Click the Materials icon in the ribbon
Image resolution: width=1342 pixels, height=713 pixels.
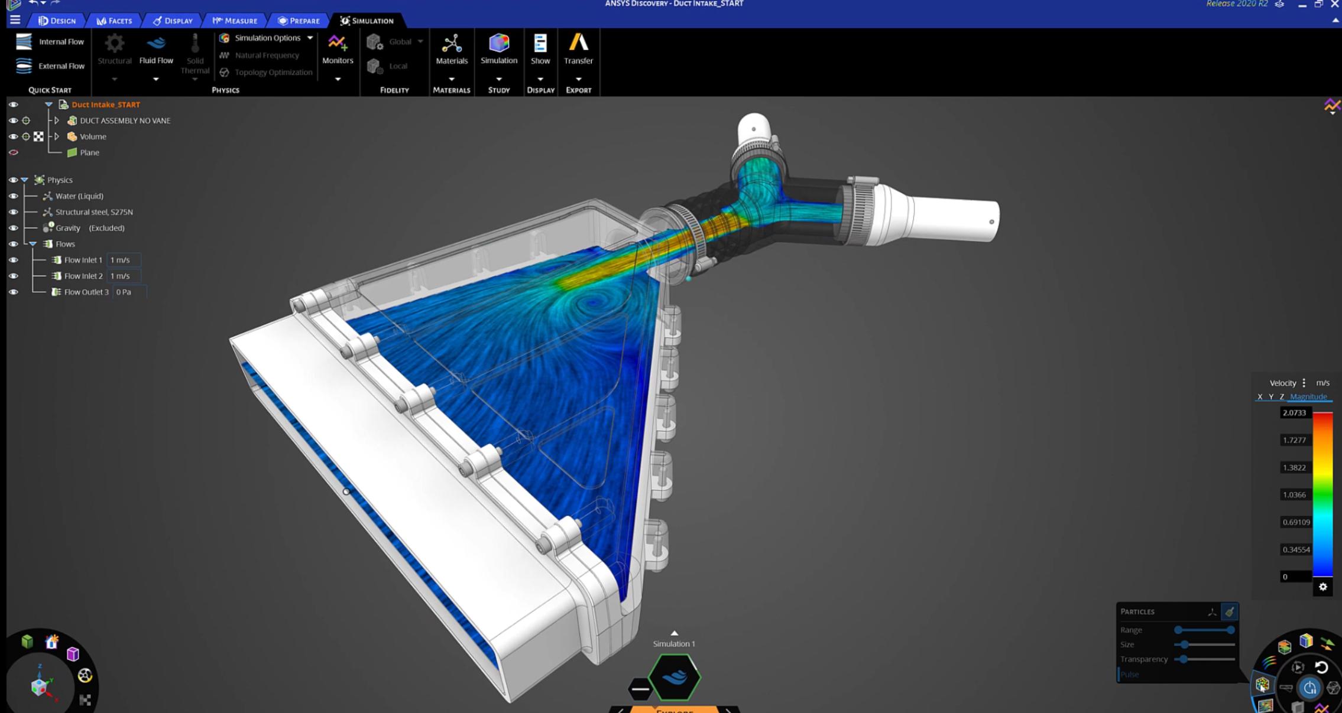452,52
